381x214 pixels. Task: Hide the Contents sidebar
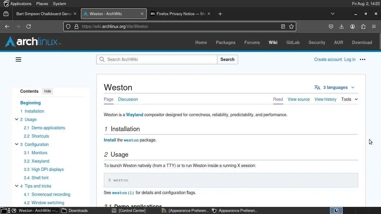[48, 91]
